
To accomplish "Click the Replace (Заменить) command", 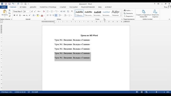I will (128, 13).
